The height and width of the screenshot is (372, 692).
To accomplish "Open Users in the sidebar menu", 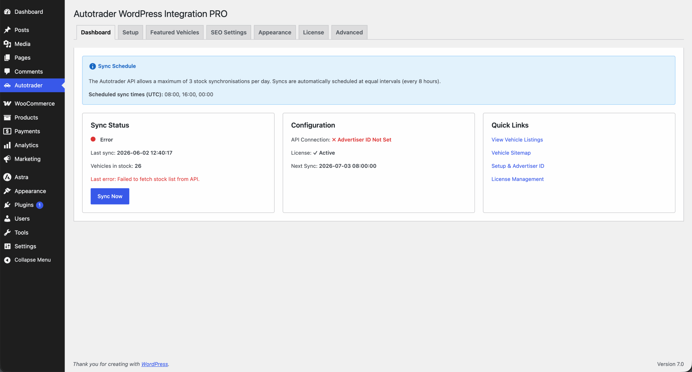I will [x=32, y=219].
